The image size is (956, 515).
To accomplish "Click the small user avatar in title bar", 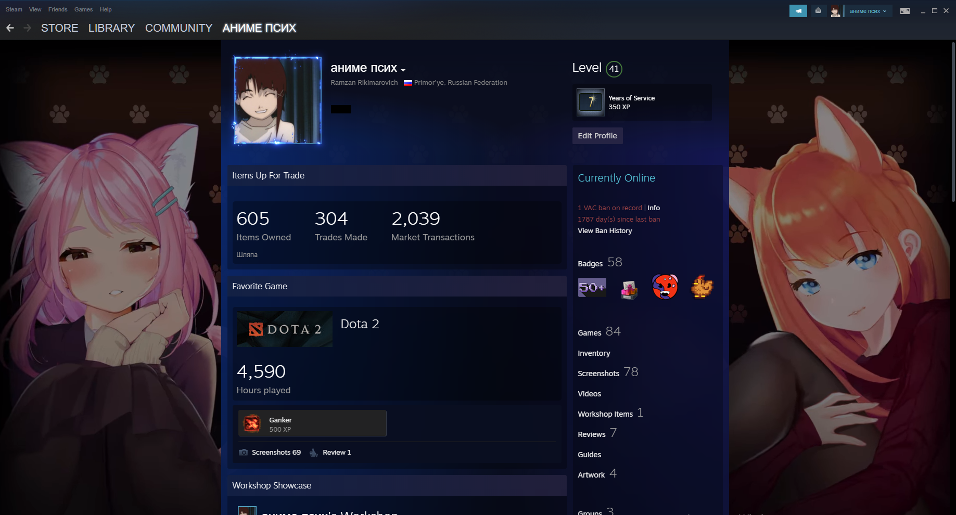I will click(x=835, y=11).
